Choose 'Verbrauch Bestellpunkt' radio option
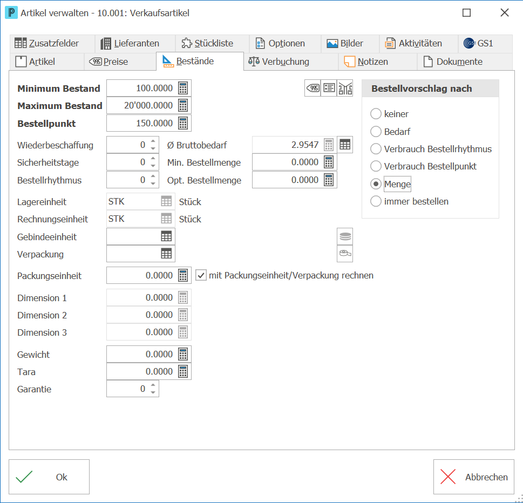The image size is (523, 503). coord(376,166)
